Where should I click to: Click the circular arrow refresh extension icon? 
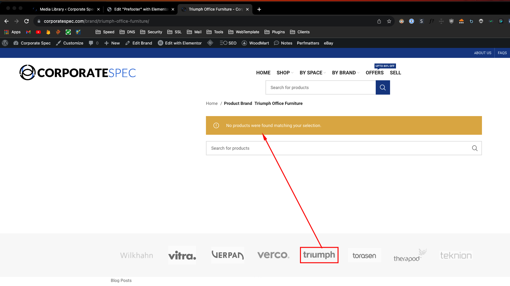471,21
